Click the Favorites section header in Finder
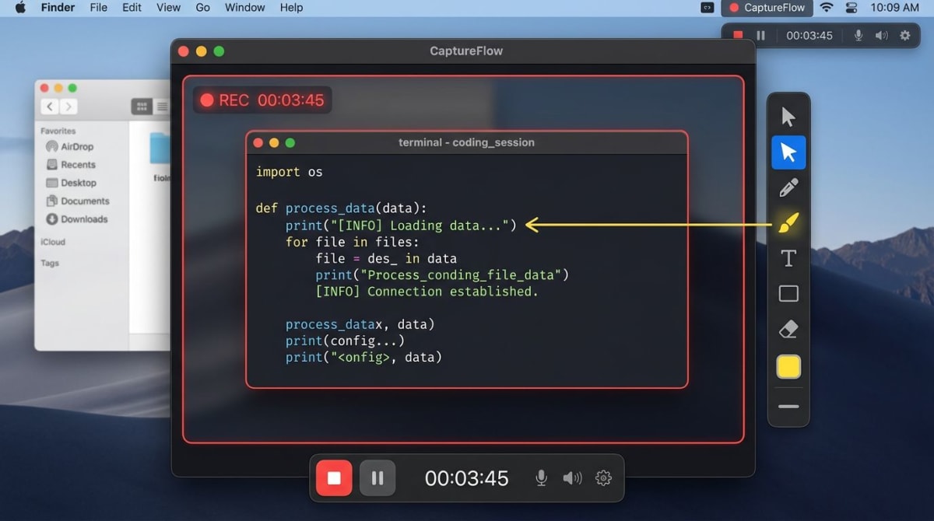Viewport: 934px width, 521px height. (58, 131)
